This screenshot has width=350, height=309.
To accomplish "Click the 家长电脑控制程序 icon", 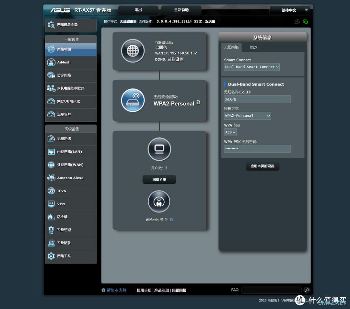I will click(51, 88).
